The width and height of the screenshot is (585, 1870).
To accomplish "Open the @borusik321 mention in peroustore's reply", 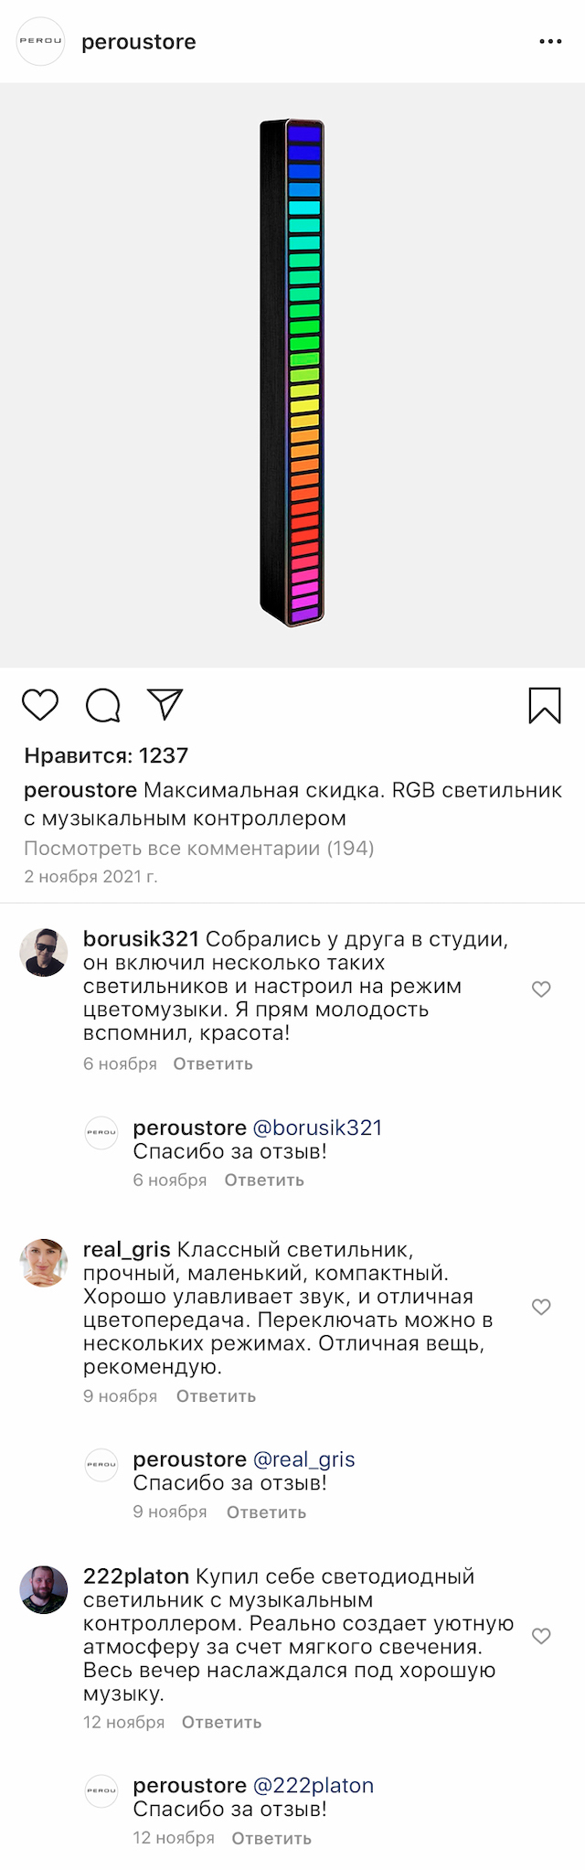I will 325,1127.
